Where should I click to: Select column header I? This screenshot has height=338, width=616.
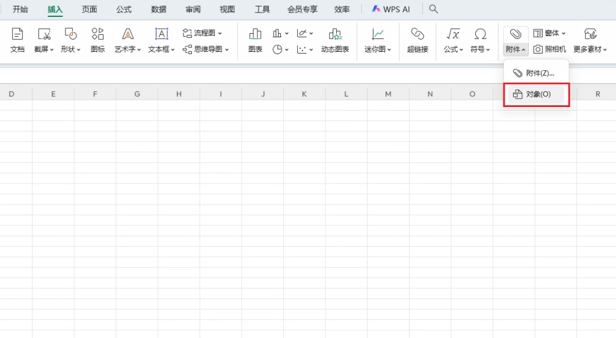point(221,94)
